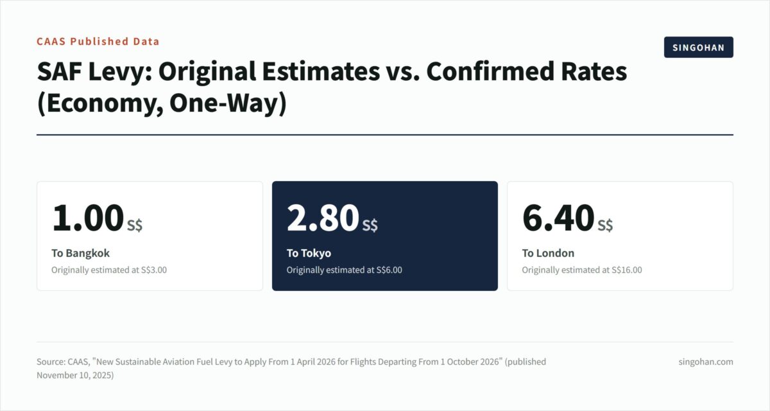
Task: Click "Originally estimated at S$3.00" note
Action: 109,270
